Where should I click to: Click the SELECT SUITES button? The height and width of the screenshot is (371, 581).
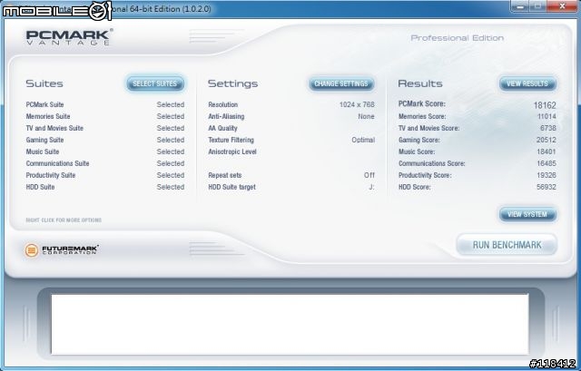[x=155, y=83]
